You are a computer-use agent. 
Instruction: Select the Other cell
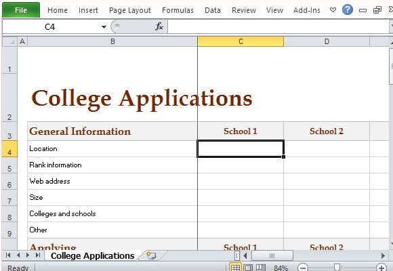(x=112, y=230)
